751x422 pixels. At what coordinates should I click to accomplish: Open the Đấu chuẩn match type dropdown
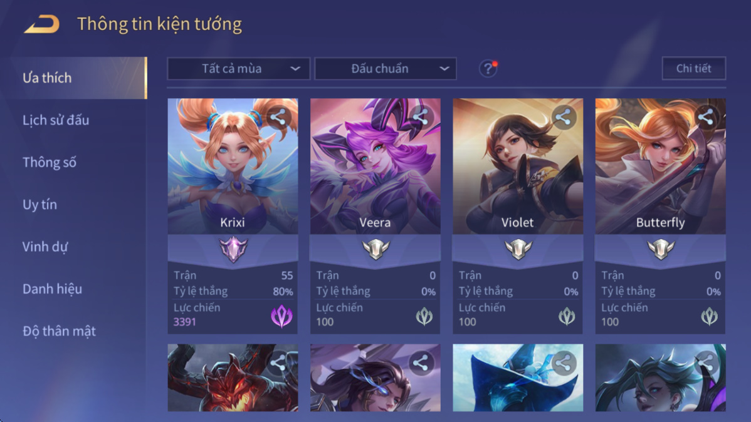click(x=385, y=69)
